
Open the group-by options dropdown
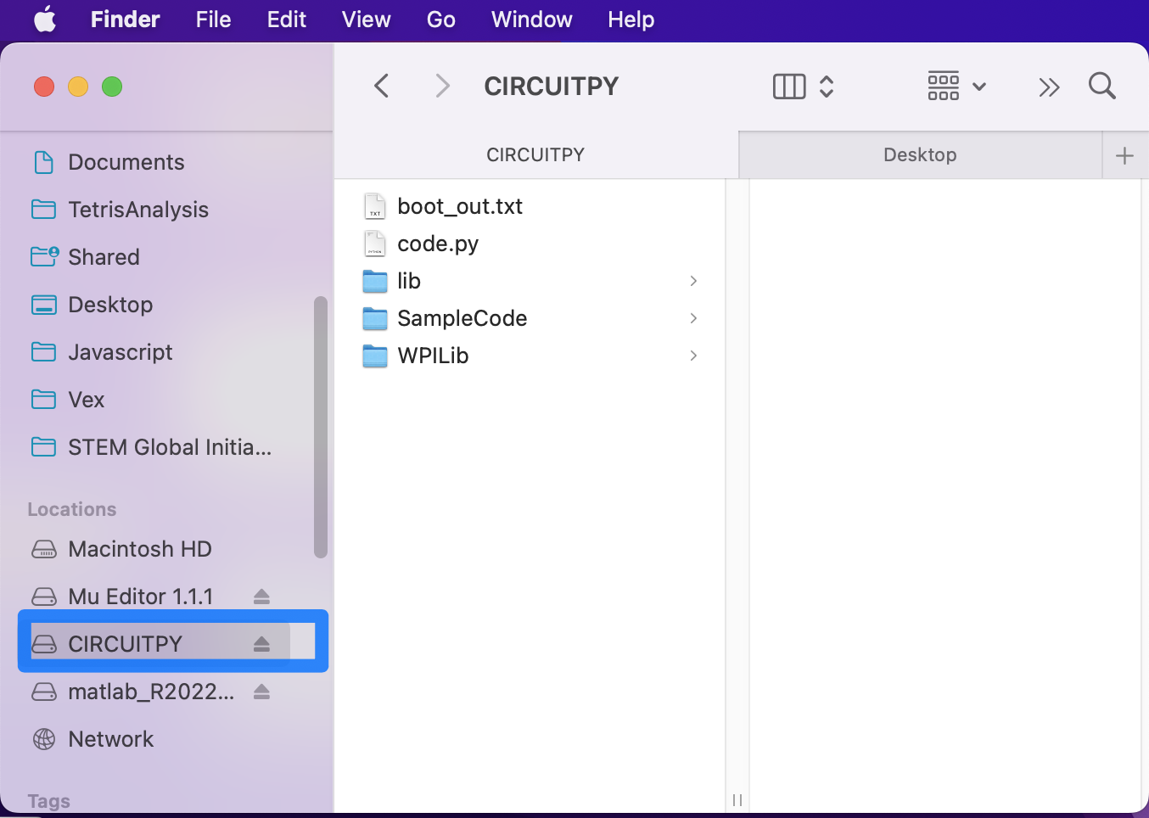(956, 87)
